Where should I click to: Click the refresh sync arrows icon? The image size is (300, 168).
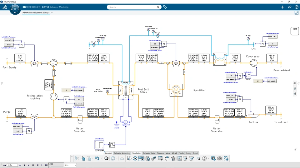pos(135,158)
